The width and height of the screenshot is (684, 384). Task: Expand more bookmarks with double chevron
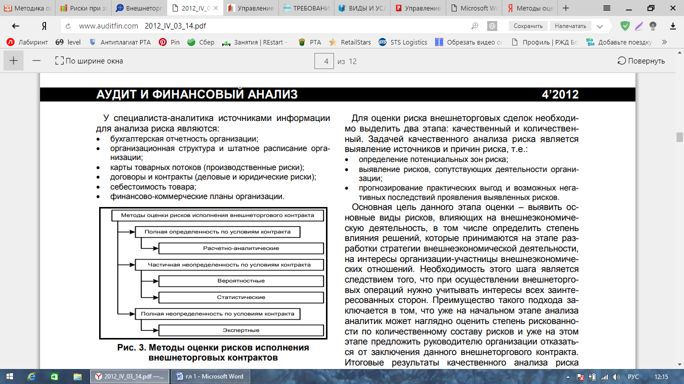tap(664, 42)
